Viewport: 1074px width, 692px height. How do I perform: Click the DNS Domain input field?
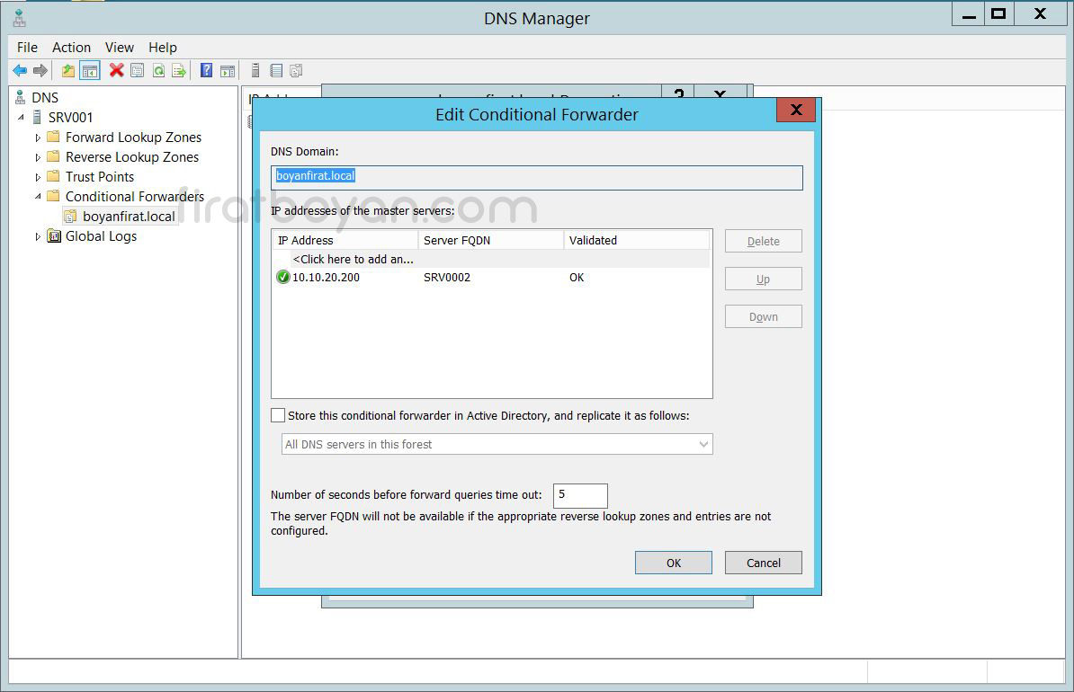pos(536,177)
